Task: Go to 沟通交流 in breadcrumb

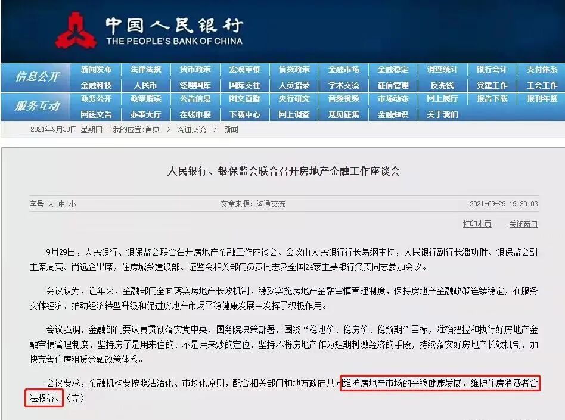Action: tap(191, 130)
